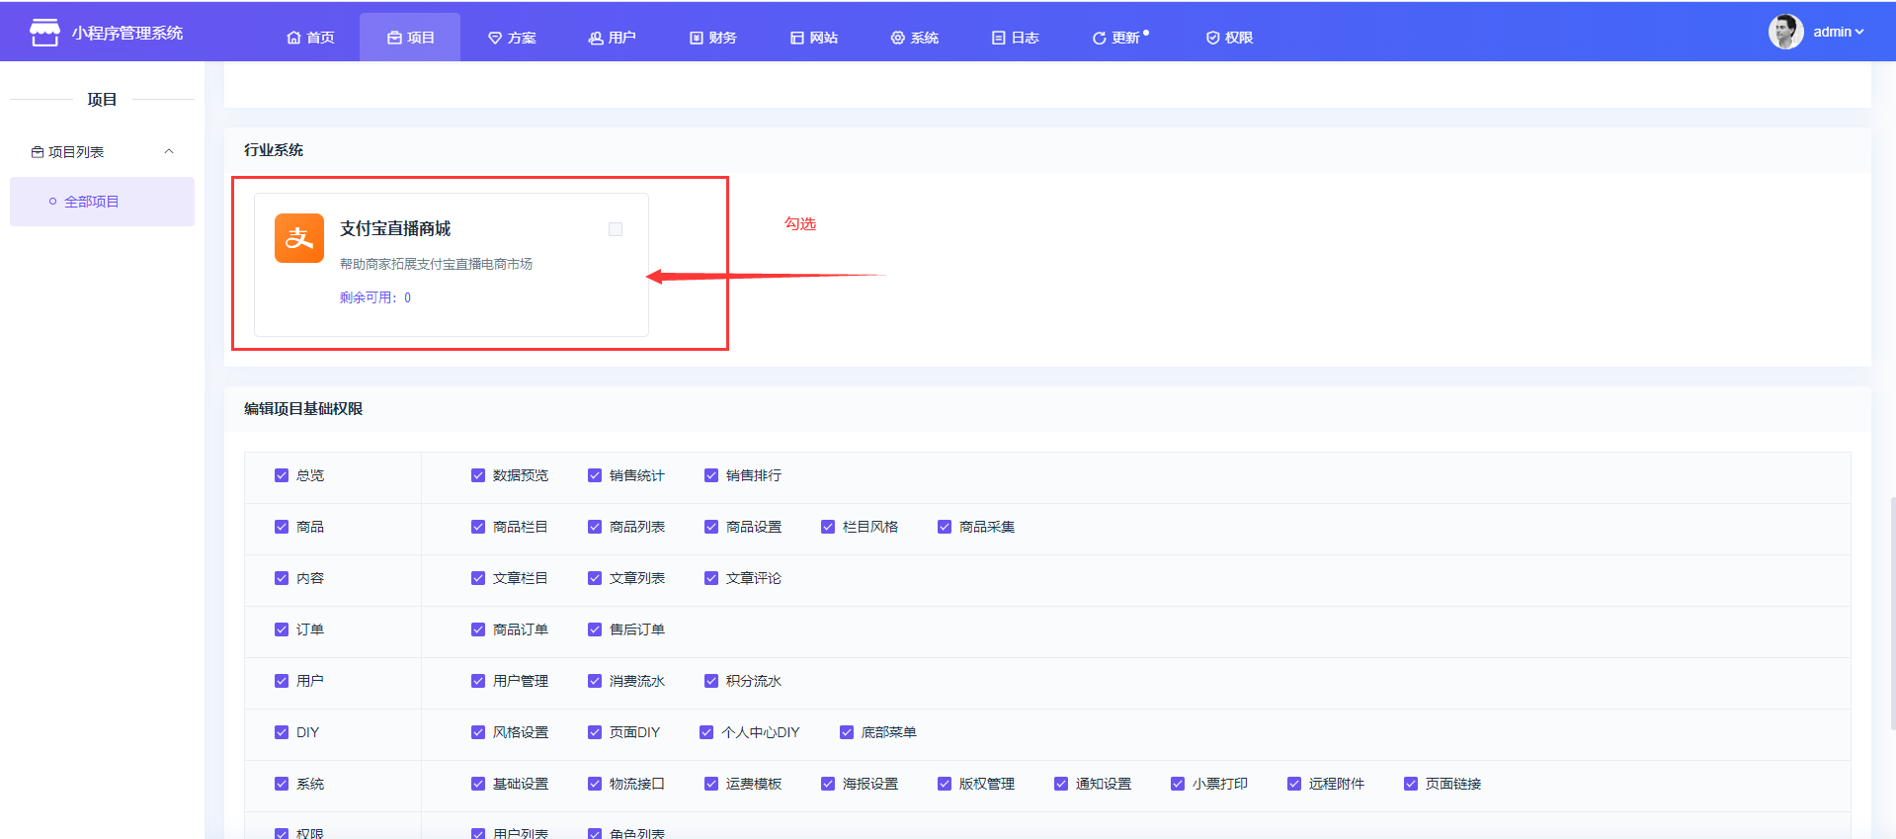Click the vertical page scrollbar
This screenshot has width=1896, height=839.
tap(1891, 613)
